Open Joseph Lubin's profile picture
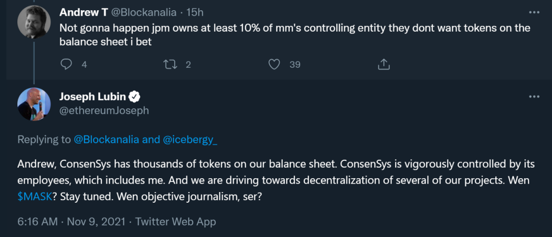Image resolution: width=552 pixels, height=237 pixels. pos(34,104)
